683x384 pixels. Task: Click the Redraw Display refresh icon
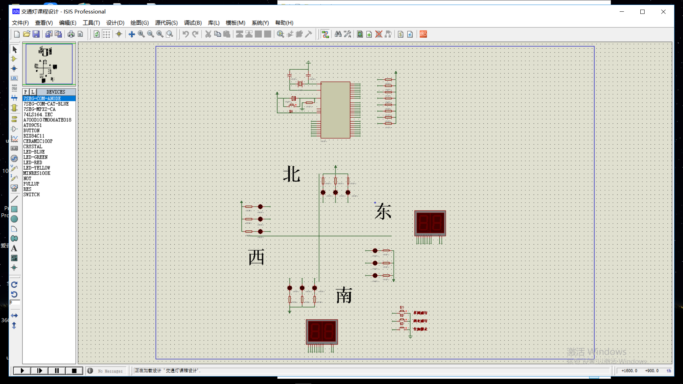click(97, 34)
